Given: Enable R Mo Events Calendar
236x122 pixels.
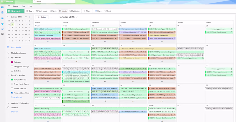Looking at the screenshot, I should tap(12, 84).
